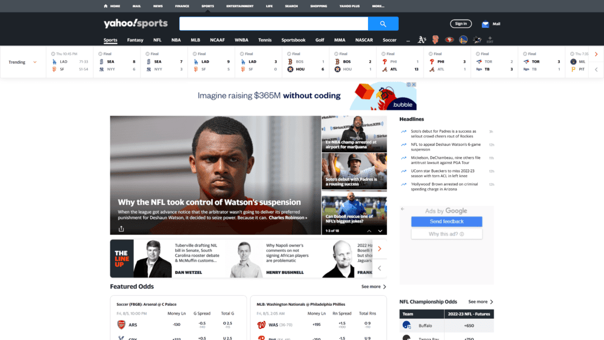Open 'Hollywood' Brown arrested headline
The image size is (604, 340).
pyautogui.click(x=444, y=187)
